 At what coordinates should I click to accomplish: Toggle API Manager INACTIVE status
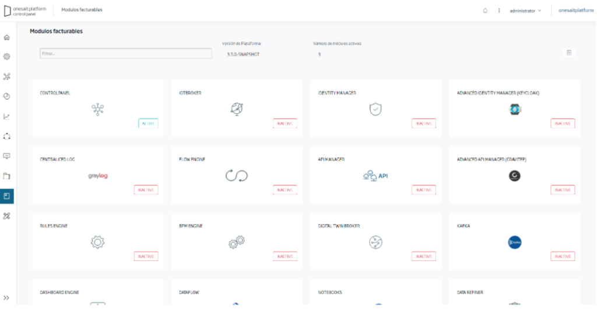pos(424,190)
